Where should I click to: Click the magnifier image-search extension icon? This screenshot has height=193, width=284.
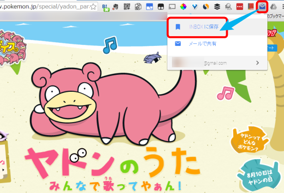228,7
